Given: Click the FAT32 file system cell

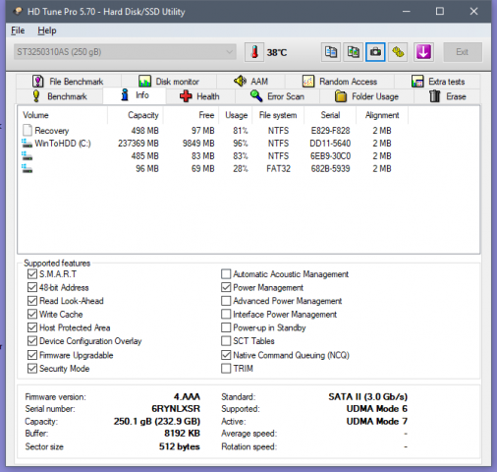Looking at the screenshot, I should tap(278, 168).
